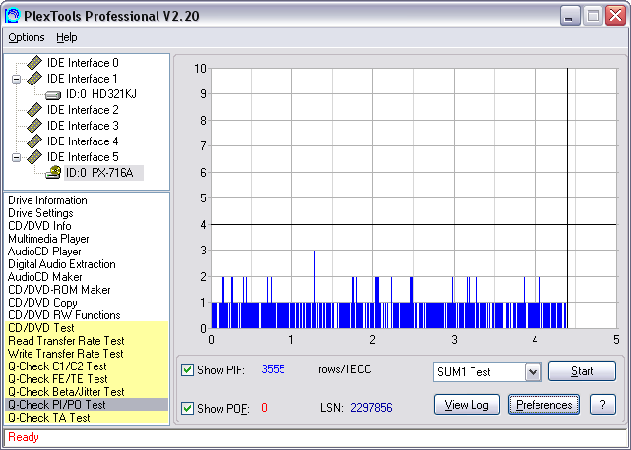This screenshot has width=631, height=450.
Task: Open the Options menu
Action: point(27,37)
